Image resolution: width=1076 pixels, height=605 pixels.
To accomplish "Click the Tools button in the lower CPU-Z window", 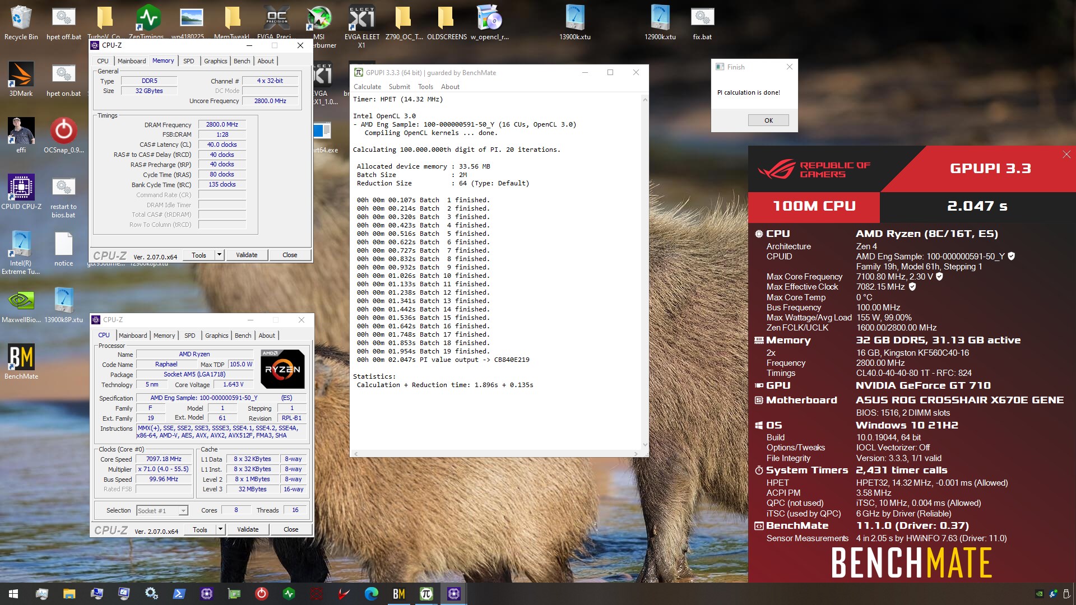I will (x=200, y=529).
